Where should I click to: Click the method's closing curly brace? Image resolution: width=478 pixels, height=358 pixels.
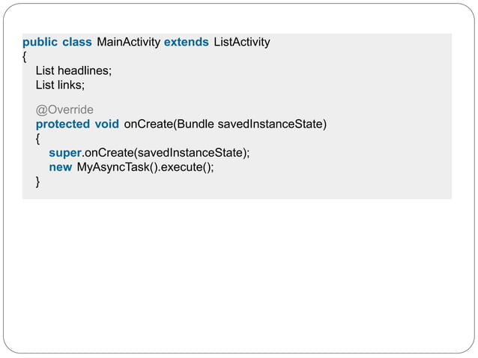pos(38,181)
